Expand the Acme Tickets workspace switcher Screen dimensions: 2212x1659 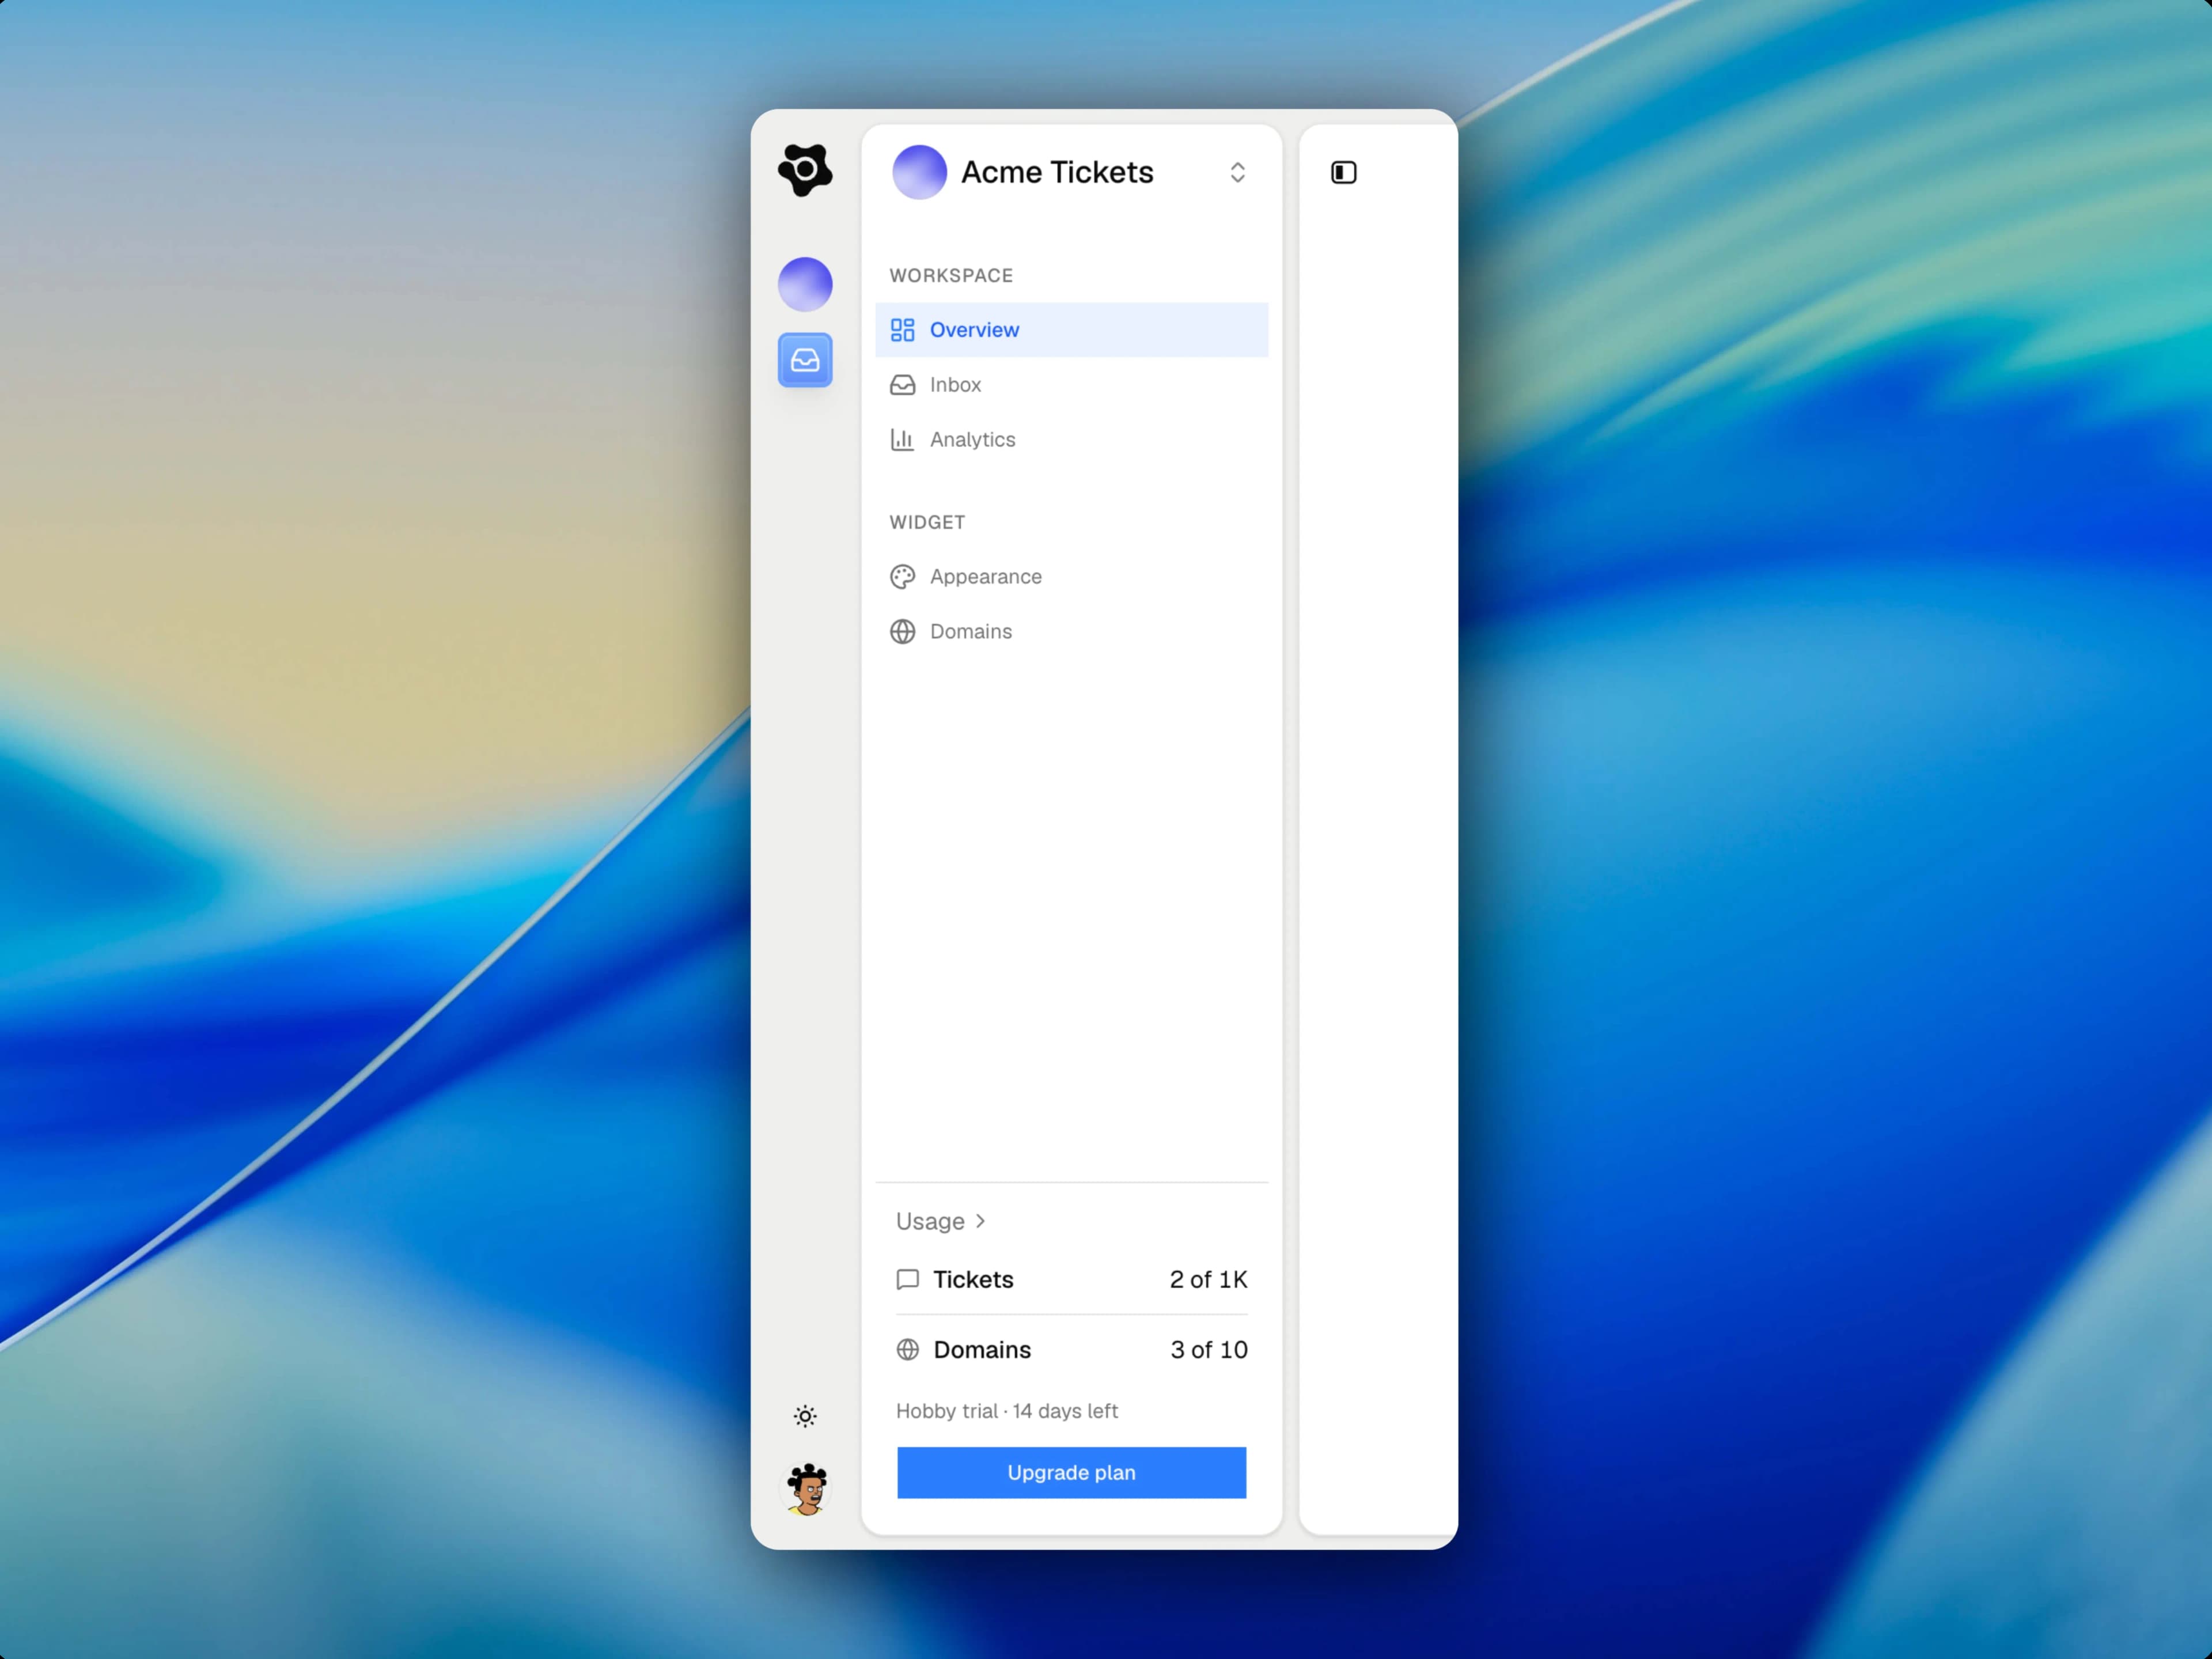coord(1237,172)
